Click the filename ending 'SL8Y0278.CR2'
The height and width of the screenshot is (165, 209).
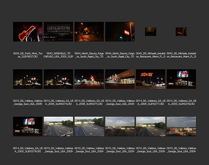point(181,102)
